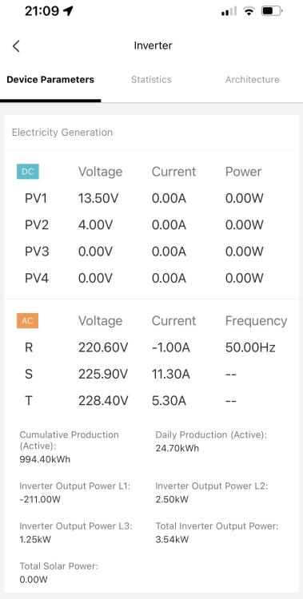Tap the Daily Production value 24.70kWh
The image size is (303, 599).
177,448
